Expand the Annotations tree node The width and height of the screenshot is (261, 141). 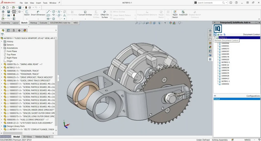point(2,48)
